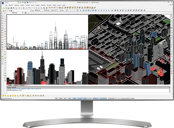Switch to the SADS.dwg document tab
174x128 pixels.
[15, 13]
